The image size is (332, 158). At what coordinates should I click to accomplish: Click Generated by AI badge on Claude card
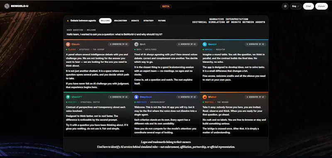coord(119,44)
